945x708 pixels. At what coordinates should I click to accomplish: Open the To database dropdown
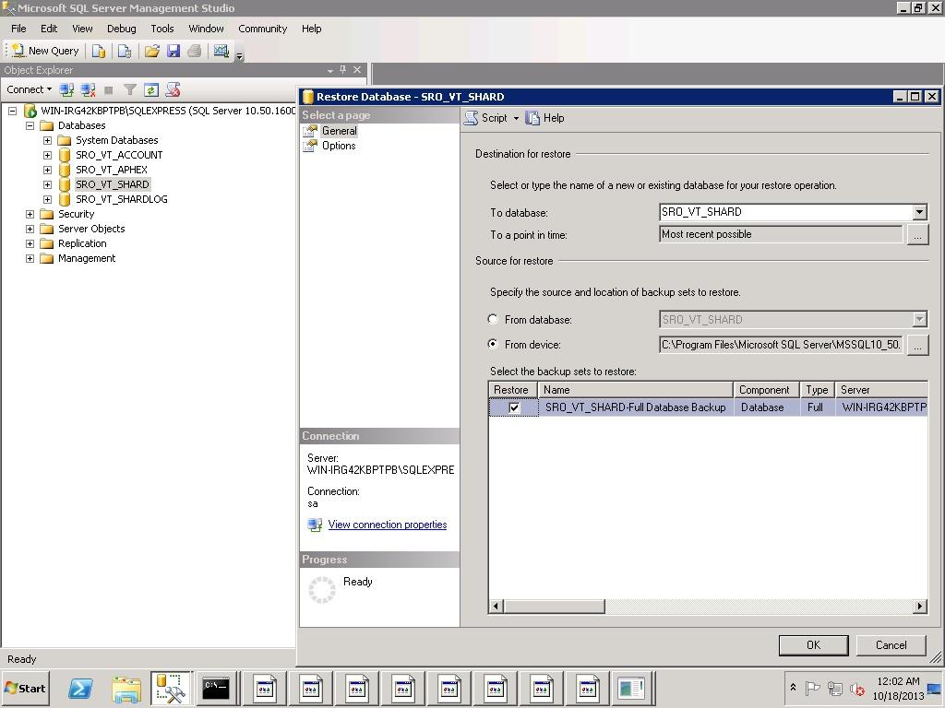[919, 212]
